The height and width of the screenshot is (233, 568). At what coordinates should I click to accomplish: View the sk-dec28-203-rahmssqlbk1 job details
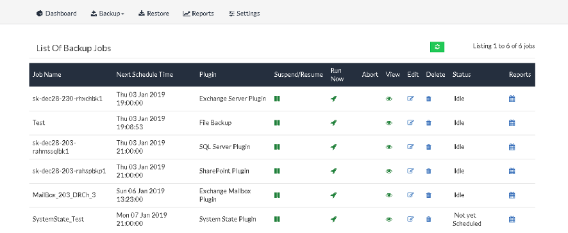(x=389, y=147)
